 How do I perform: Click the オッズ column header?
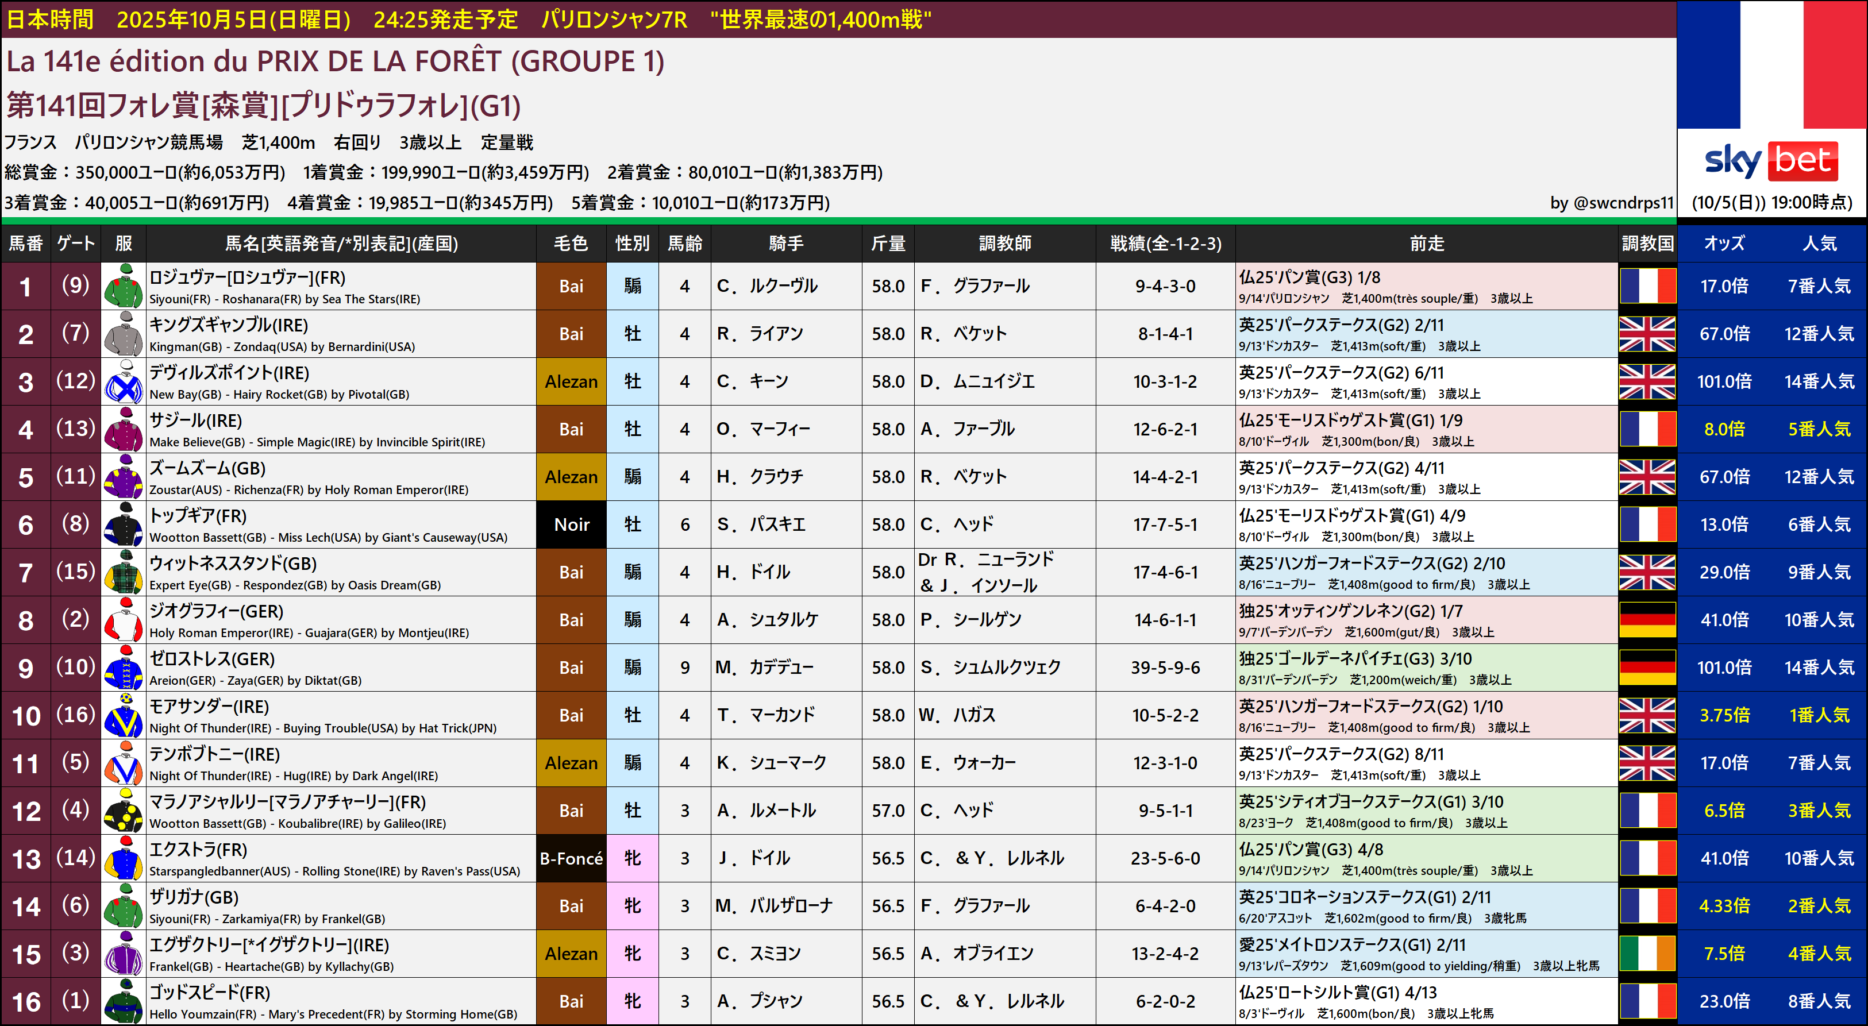coord(1724,244)
